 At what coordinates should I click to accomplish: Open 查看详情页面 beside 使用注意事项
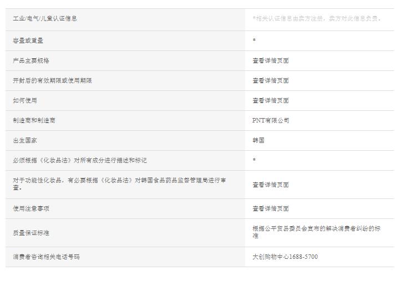click(x=271, y=208)
